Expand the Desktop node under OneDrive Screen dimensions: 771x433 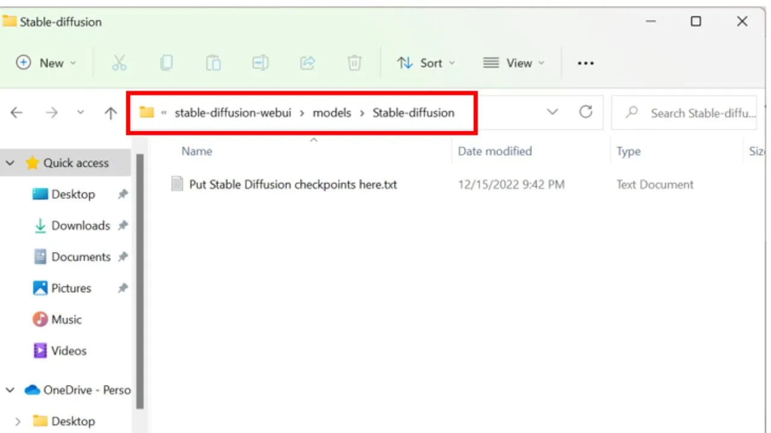(x=17, y=421)
